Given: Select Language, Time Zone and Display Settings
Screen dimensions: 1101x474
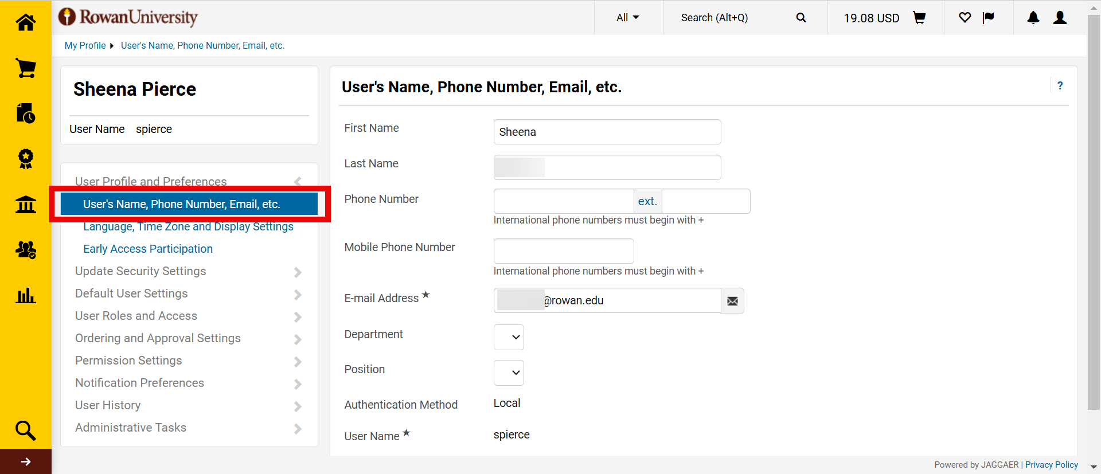Looking at the screenshot, I should pos(188,227).
